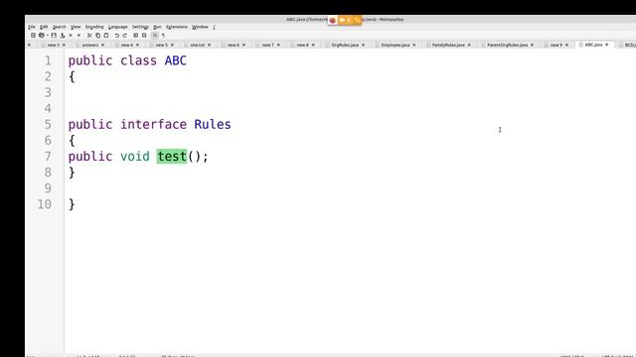Switch to the ParentOrgRules.java tab

pyautogui.click(x=507, y=45)
